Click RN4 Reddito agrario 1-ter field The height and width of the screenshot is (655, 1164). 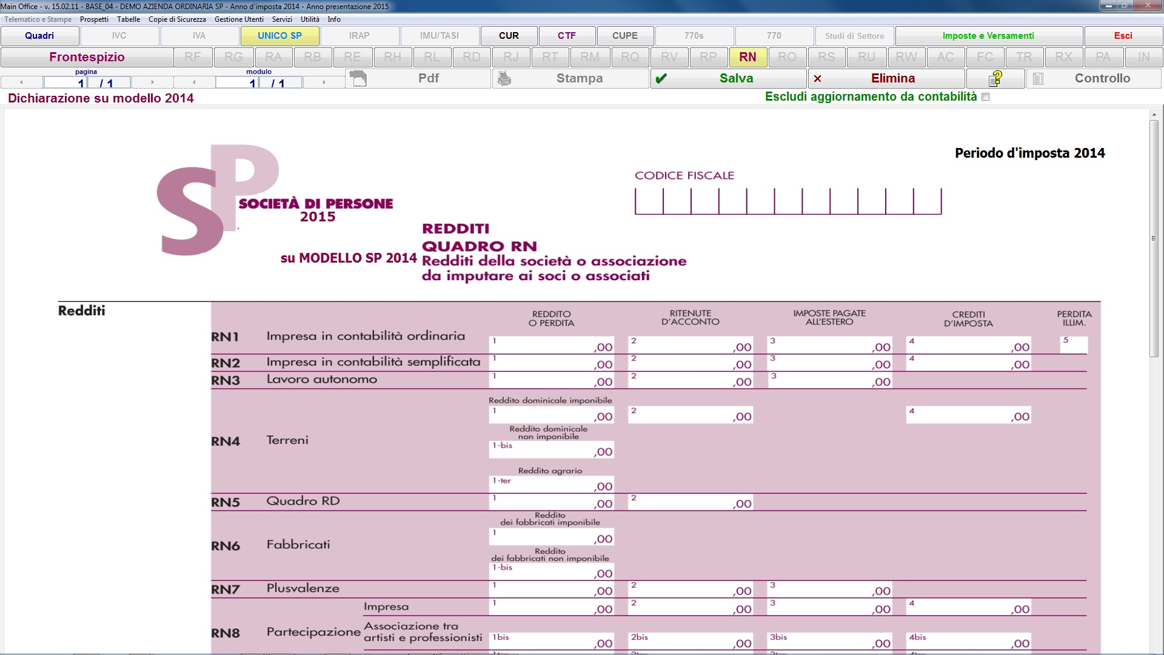pos(552,485)
